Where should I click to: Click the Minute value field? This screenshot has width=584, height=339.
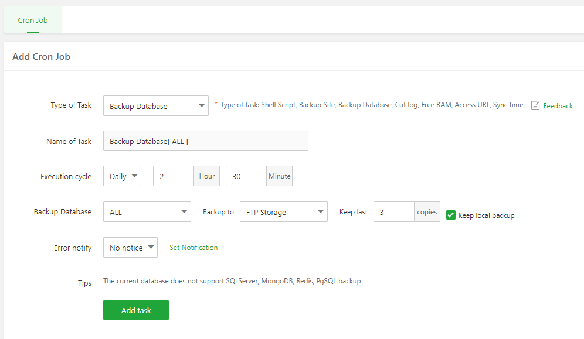coord(246,176)
